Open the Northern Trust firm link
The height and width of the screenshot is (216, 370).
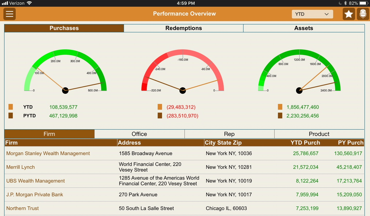click(x=23, y=208)
